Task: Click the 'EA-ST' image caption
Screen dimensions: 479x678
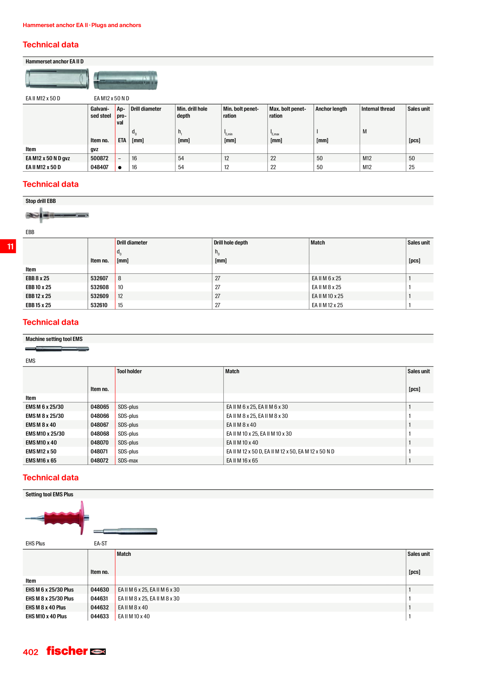Action: click(x=100, y=543)
